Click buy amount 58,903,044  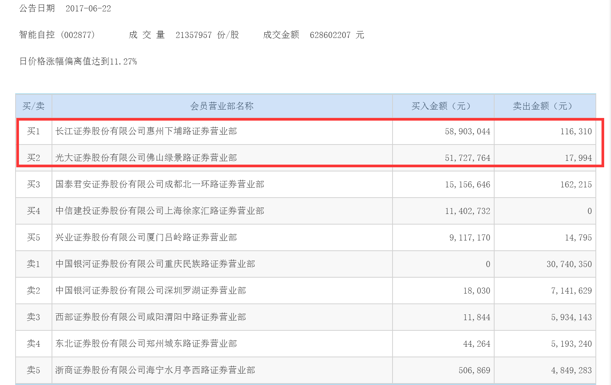[x=467, y=131]
